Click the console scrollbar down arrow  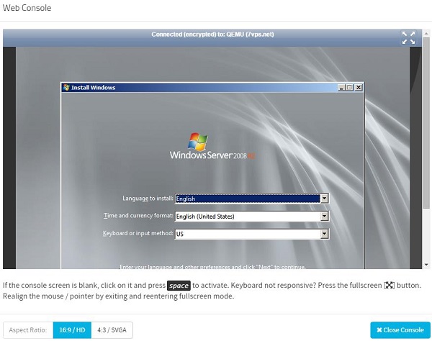pos(426,265)
